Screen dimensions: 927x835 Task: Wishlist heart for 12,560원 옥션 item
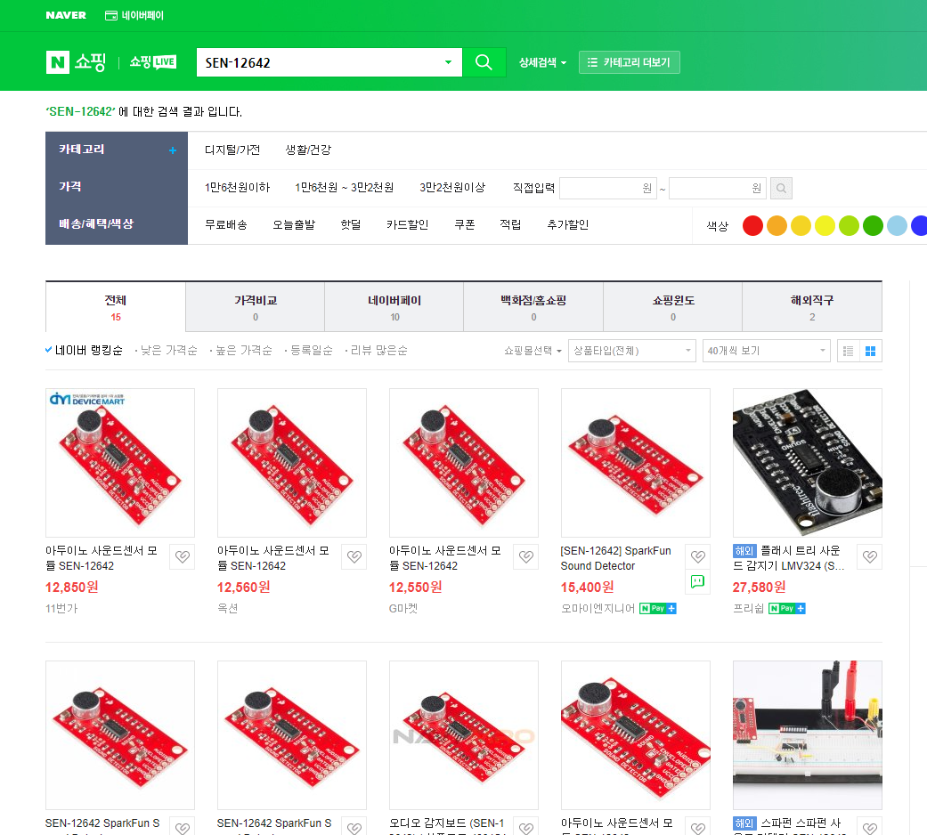(x=354, y=556)
